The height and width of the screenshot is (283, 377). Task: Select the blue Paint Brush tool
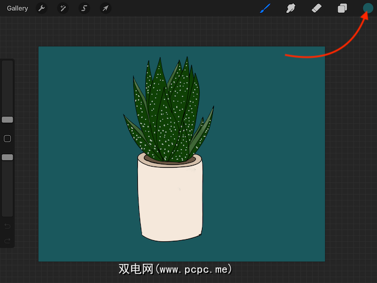[266, 8]
